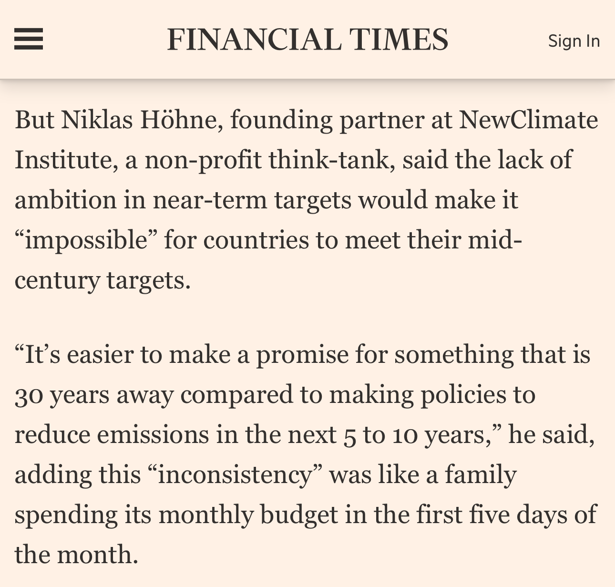Click the words "he said,"
The width and height of the screenshot is (615, 587).
[552, 435]
